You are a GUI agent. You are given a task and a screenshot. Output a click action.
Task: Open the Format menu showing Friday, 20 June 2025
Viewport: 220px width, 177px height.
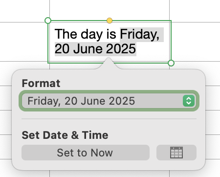(x=109, y=101)
